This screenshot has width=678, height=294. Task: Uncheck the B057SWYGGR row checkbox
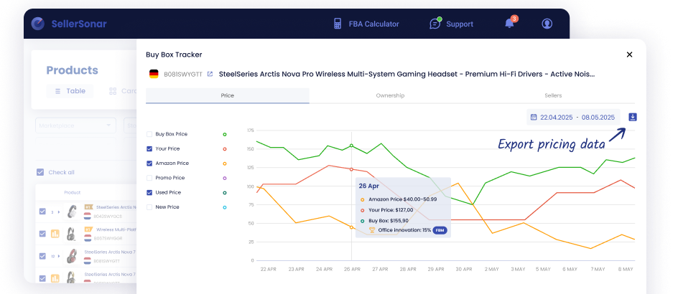pos(42,234)
